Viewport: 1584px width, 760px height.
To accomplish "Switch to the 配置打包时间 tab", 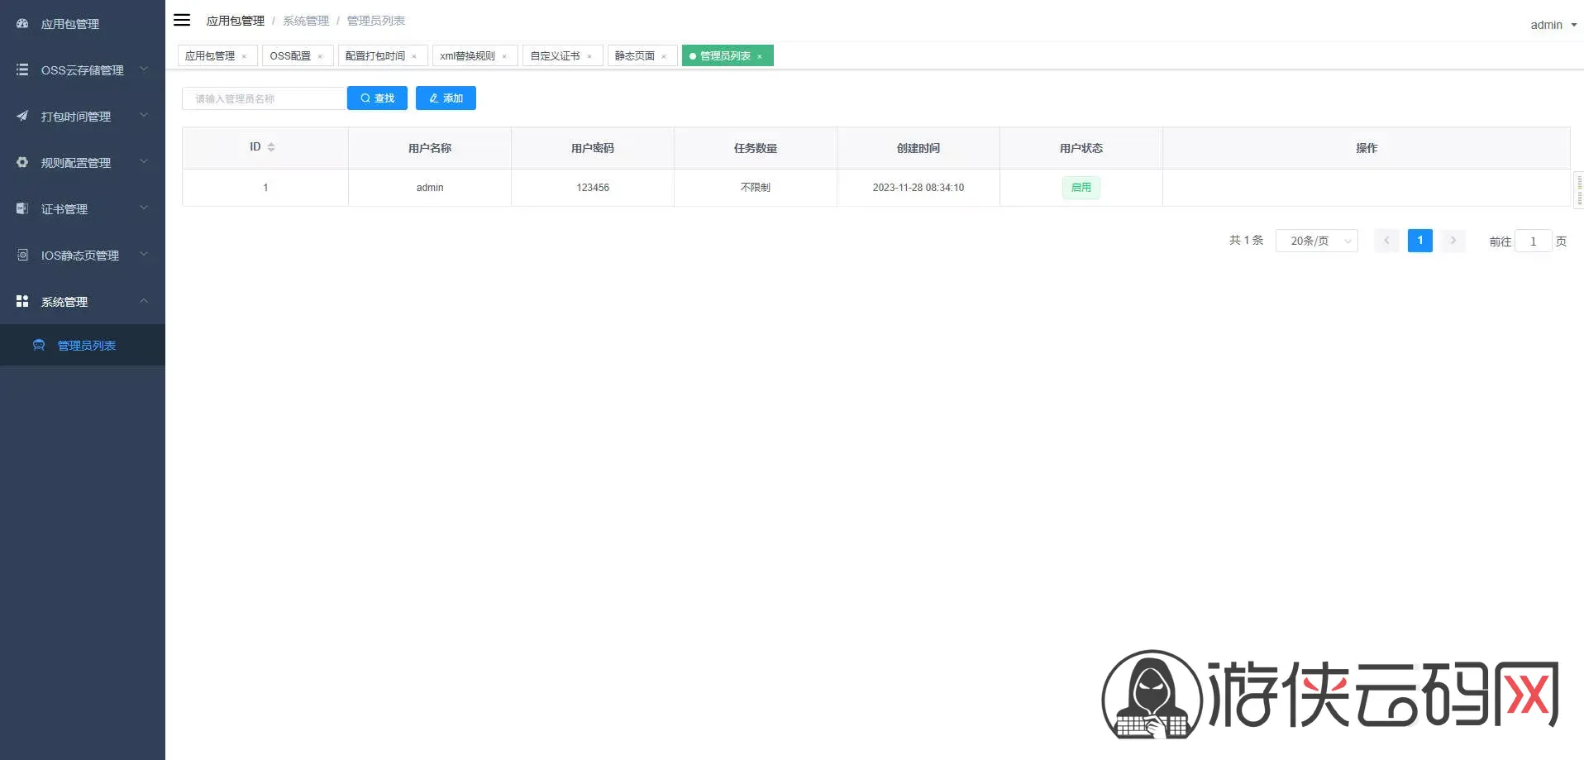I will pyautogui.click(x=375, y=55).
